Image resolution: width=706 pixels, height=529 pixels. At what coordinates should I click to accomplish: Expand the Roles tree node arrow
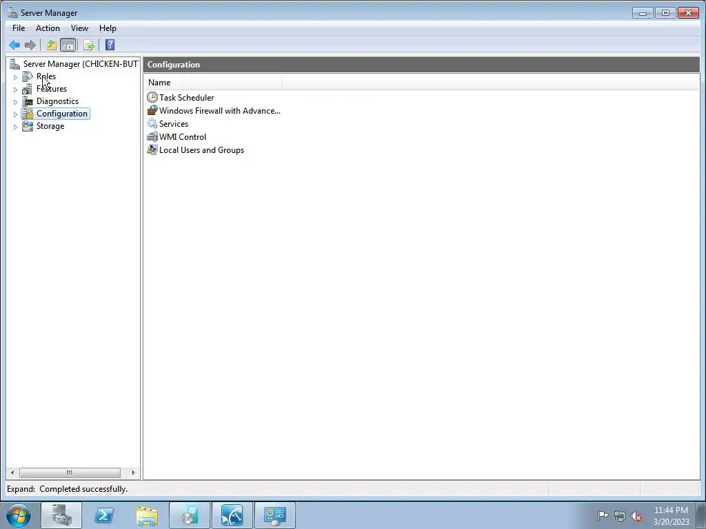[15, 77]
